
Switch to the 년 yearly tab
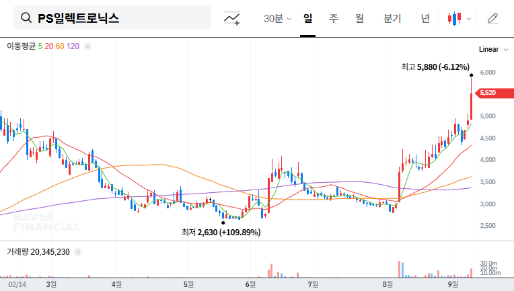(x=425, y=18)
